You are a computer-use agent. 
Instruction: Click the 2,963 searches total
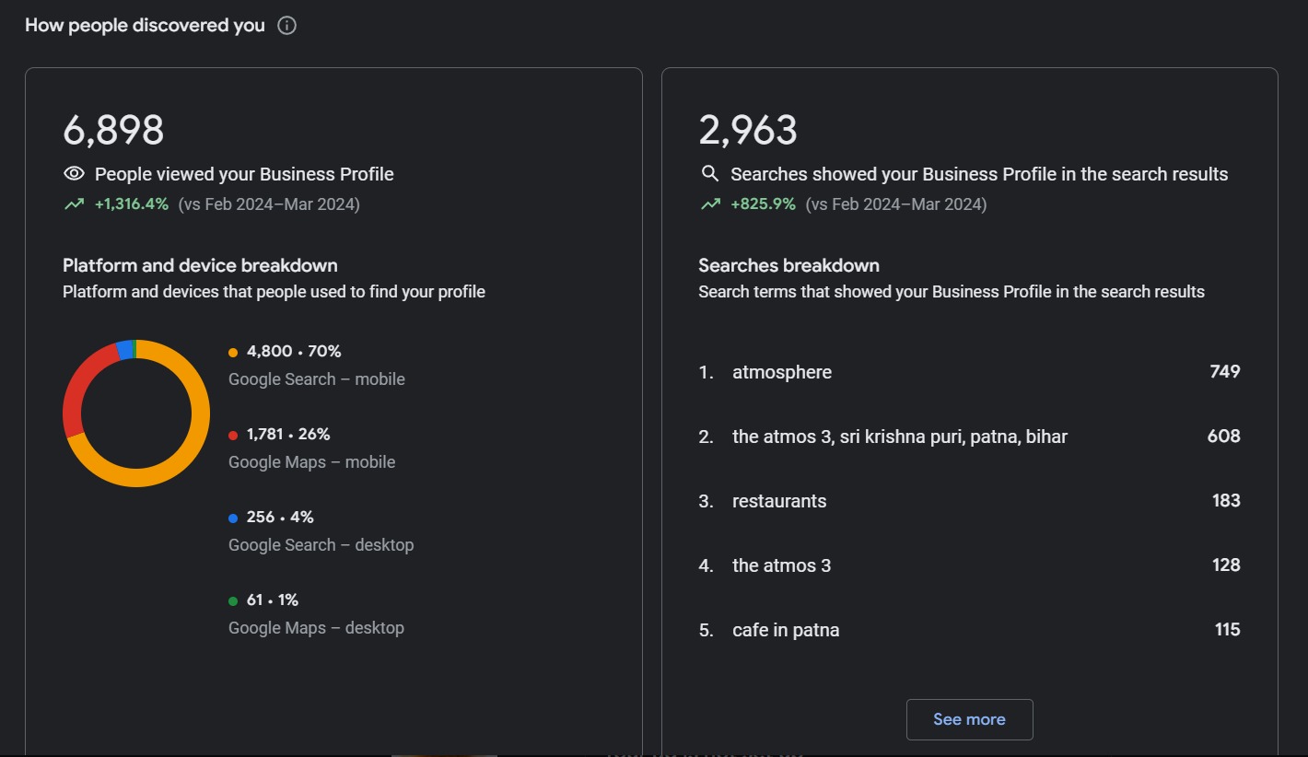coord(748,130)
